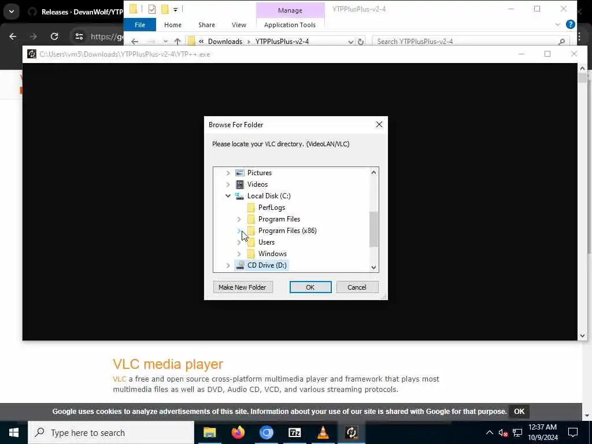This screenshot has height=444, width=592.
Task: Expand the Videos folder node
Action: pyautogui.click(x=228, y=184)
